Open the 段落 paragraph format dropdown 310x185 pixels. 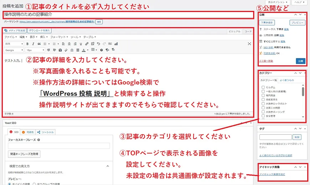14,44
